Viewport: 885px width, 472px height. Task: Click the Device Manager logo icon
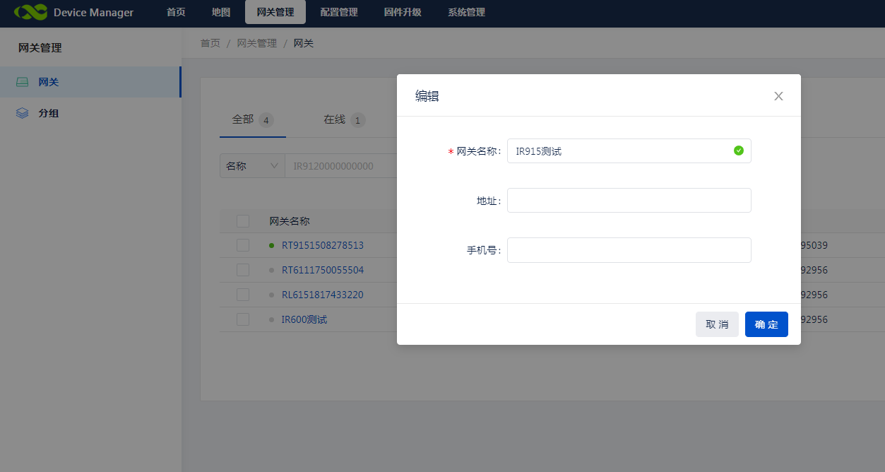click(x=29, y=12)
